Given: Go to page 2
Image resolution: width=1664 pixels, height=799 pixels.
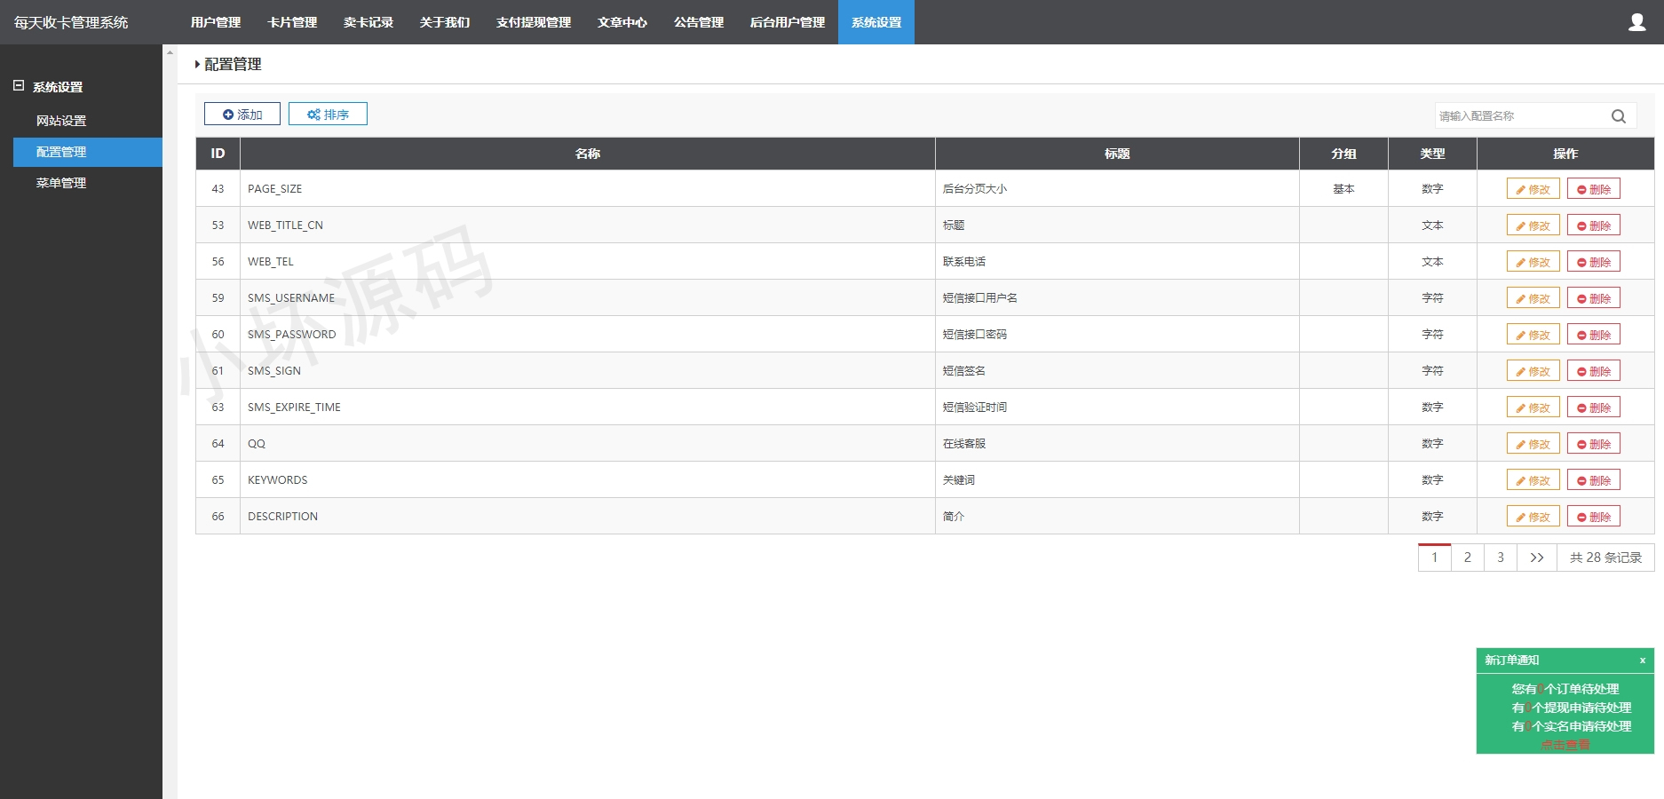Looking at the screenshot, I should (1468, 558).
